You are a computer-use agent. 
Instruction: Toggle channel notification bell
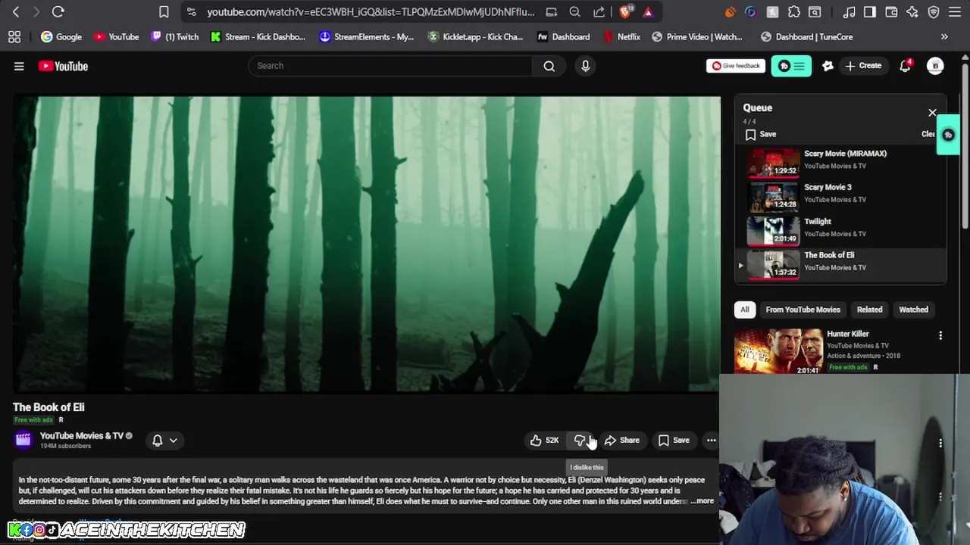(x=157, y=440)
